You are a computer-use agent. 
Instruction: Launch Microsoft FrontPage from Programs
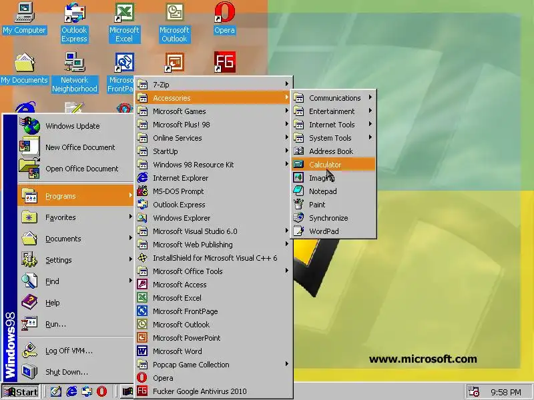click(x=214, y=311)
